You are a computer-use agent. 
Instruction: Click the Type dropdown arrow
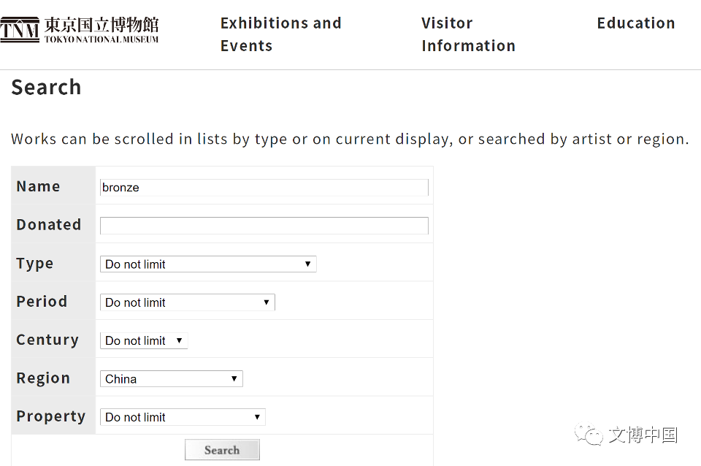pos(307,264)
